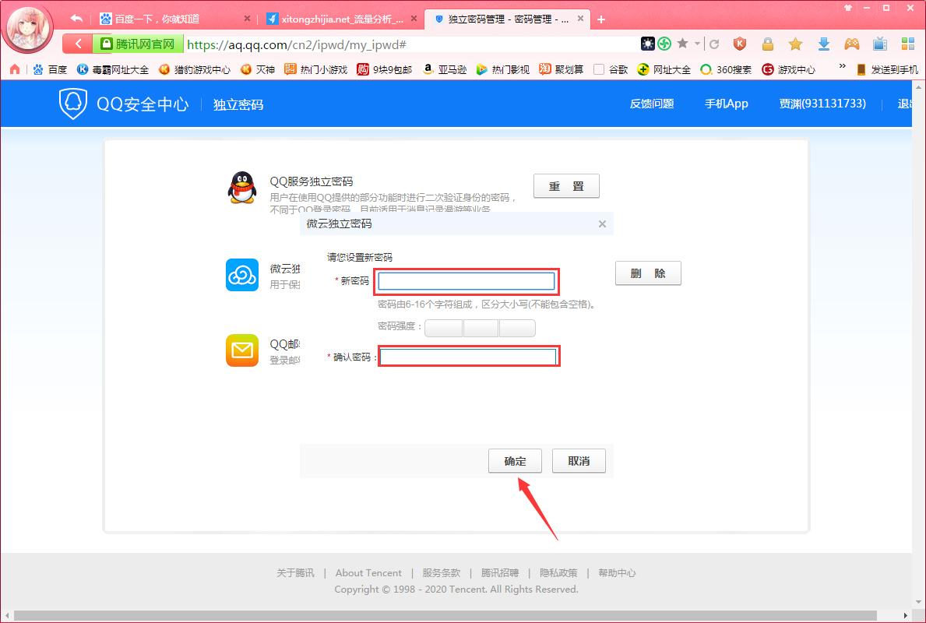Click the red K security shield icon
926x623 pixels.
point(740,44)
